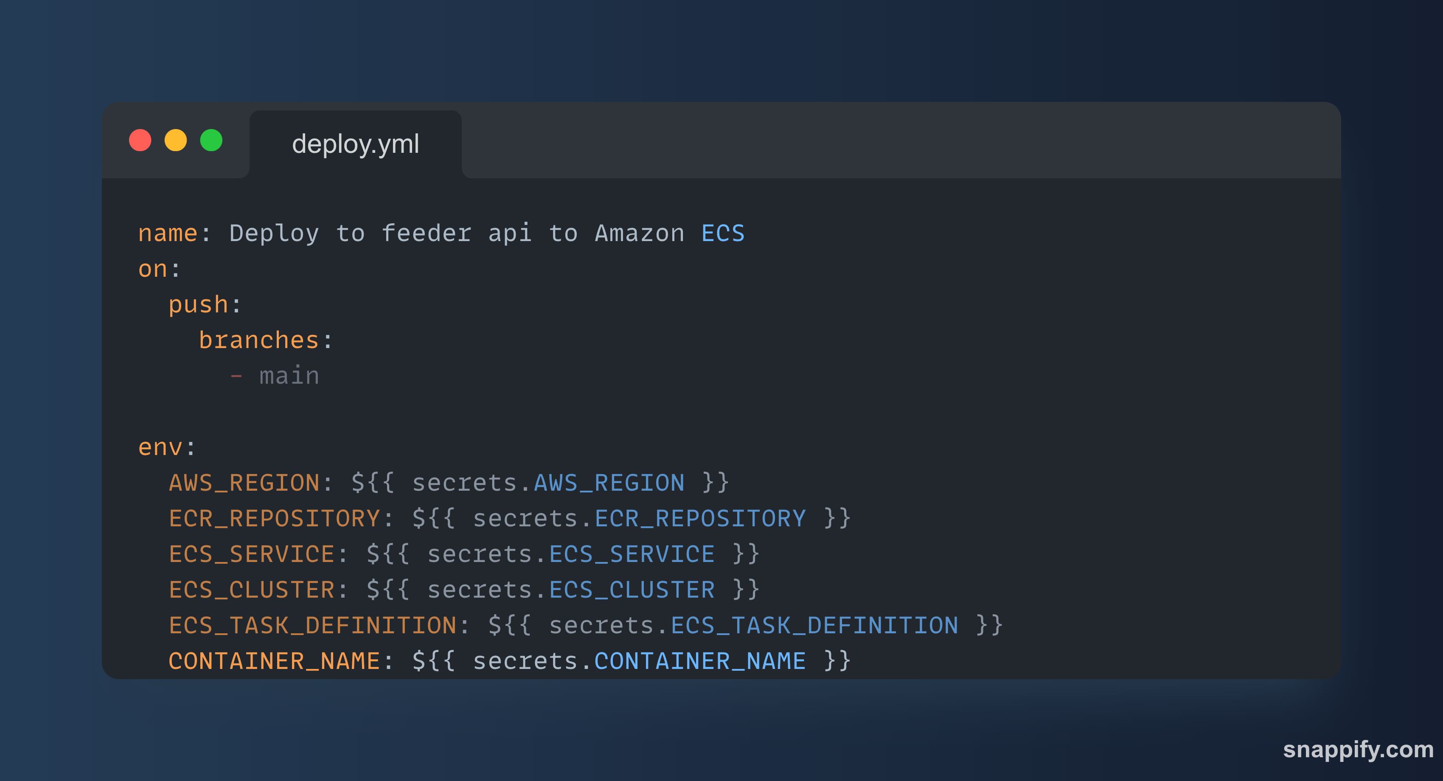Click the orange ECS_SERVICE env key
The image size is (1443, 781).
pos(252,554)
